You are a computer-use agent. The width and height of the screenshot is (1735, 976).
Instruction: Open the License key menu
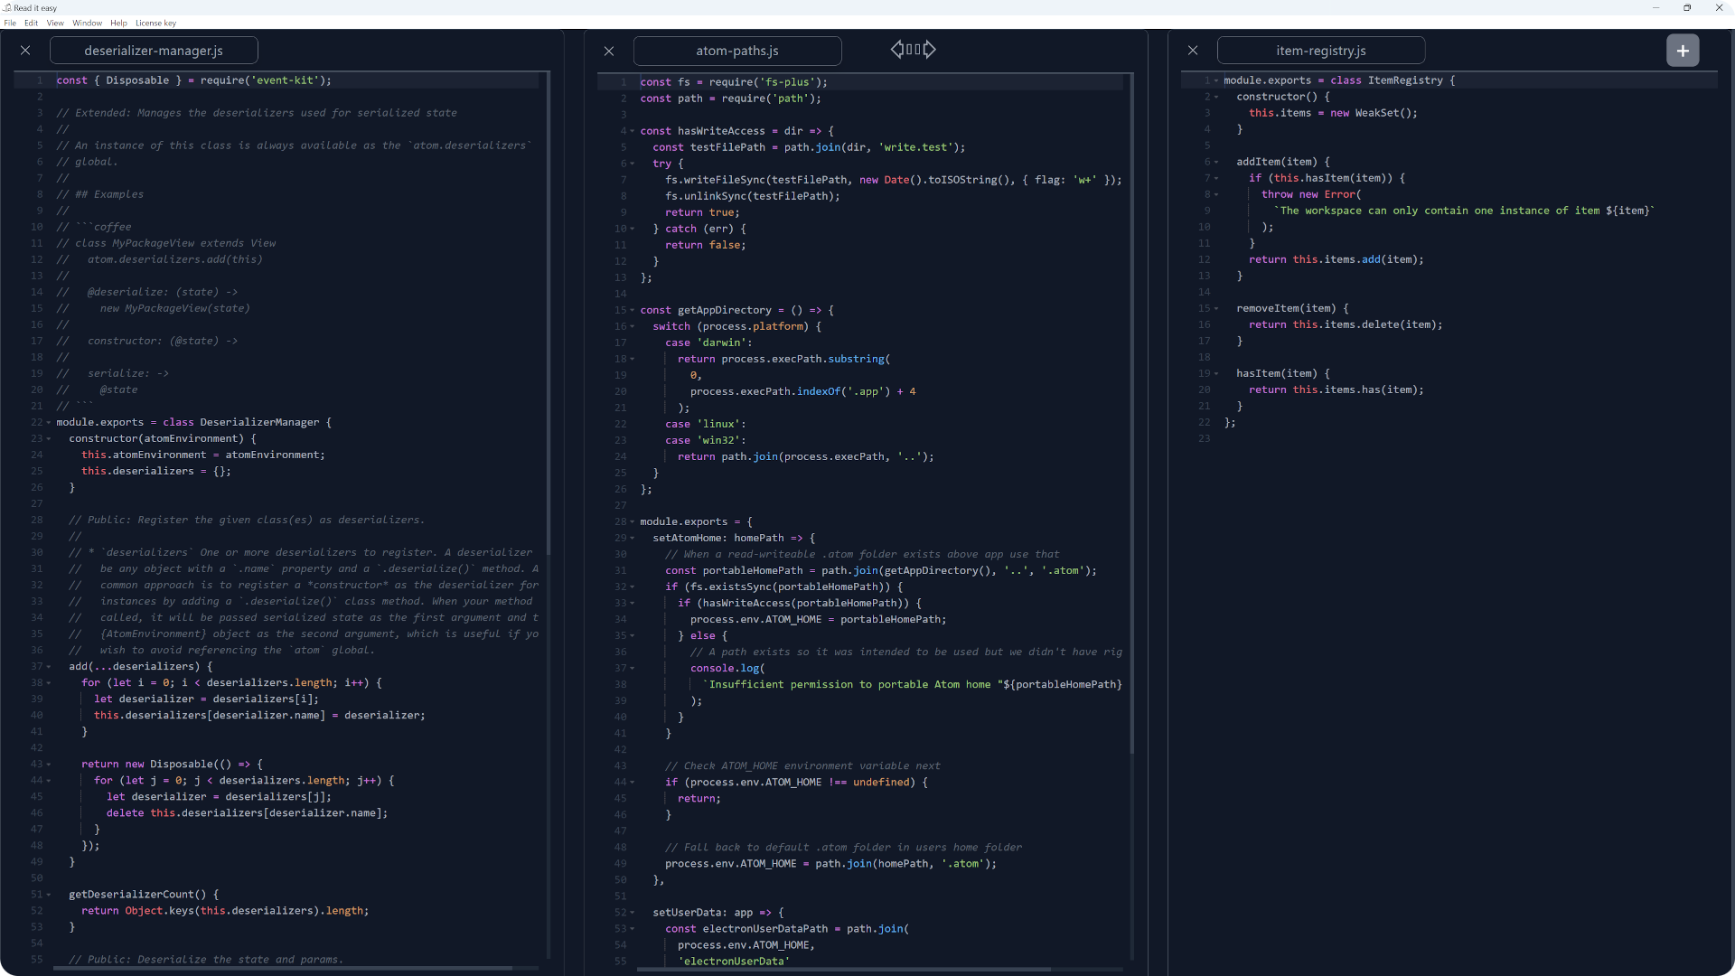click(155, 23)
